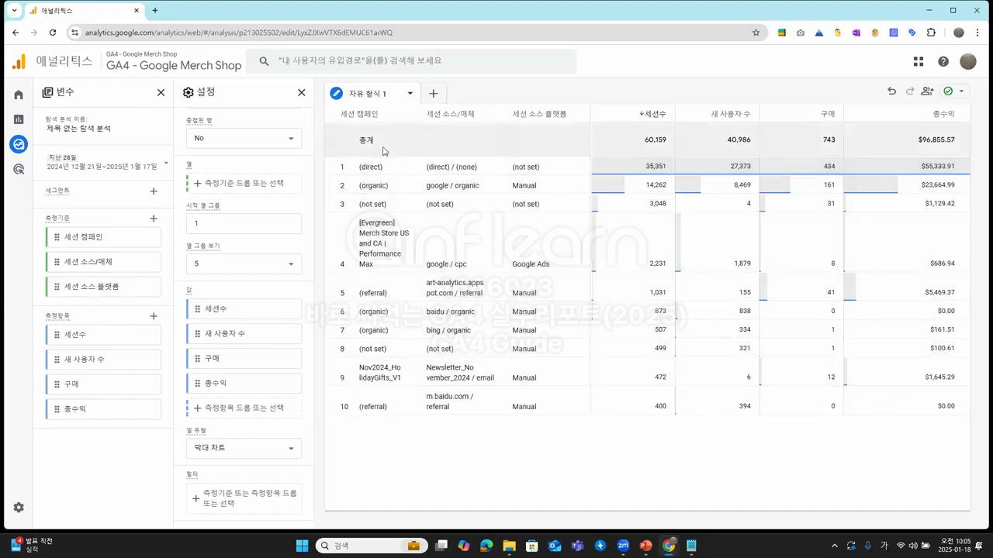Click the exploration name 제목 없는 탐색 분석
Screen dimensions: 993x558
[78, 129]
